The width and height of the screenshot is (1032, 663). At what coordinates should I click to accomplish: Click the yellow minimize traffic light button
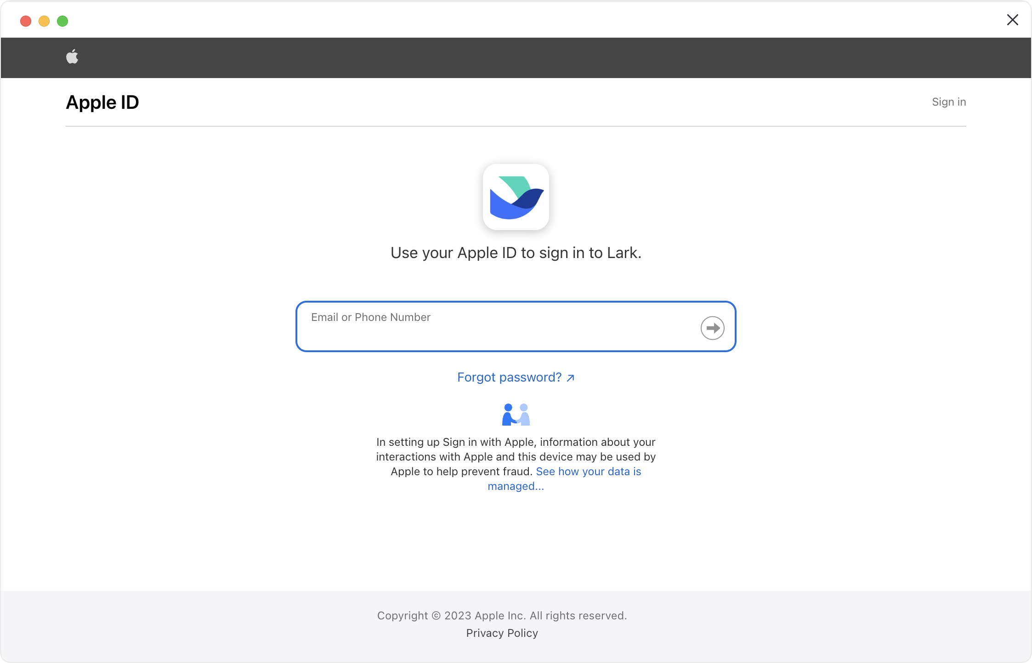[x=44, y=21]
